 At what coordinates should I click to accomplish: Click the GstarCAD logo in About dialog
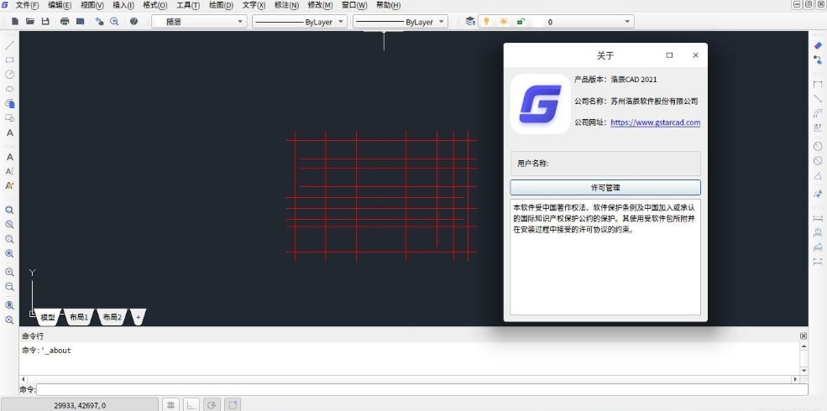[x=540, y=104]
